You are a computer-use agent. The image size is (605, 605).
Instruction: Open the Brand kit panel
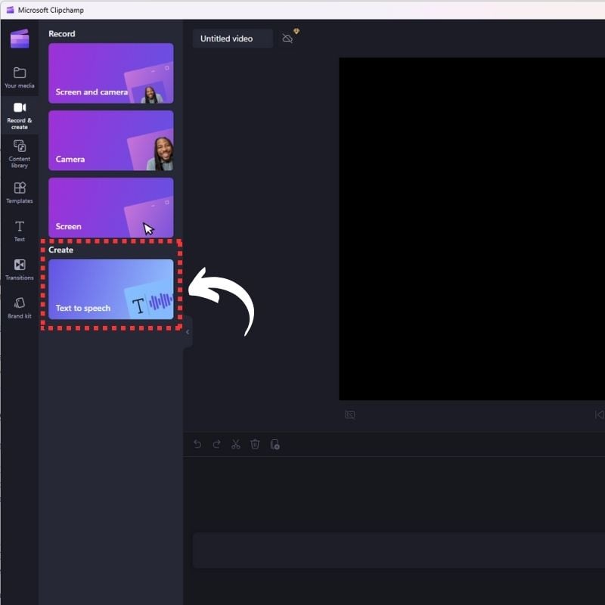(19, 307)
